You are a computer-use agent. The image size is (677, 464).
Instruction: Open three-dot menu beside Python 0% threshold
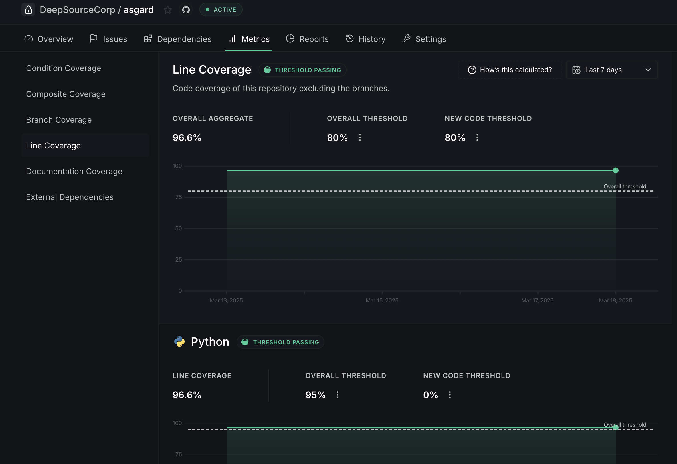tap(450, 395)
